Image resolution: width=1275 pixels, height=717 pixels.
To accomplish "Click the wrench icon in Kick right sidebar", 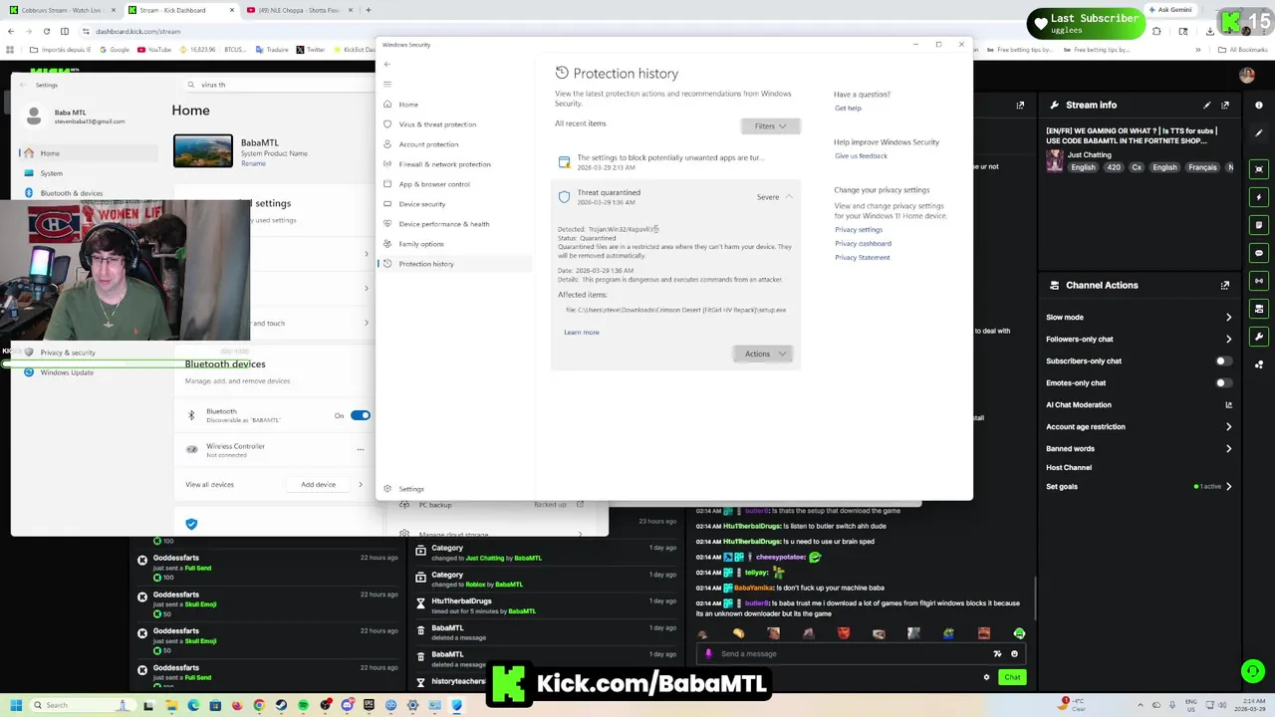I will [1259, 337].
